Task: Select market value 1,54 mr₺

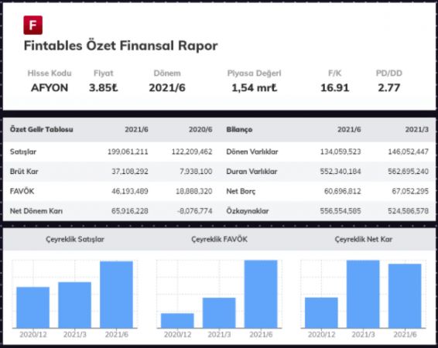Action: coord(254,88)
